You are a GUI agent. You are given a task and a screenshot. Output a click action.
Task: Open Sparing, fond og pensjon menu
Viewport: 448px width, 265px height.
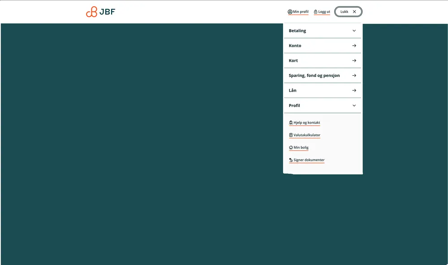(314, 76)
